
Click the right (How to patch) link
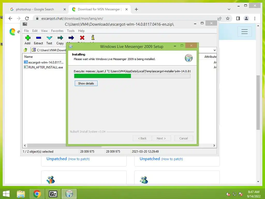pos(172,159)
